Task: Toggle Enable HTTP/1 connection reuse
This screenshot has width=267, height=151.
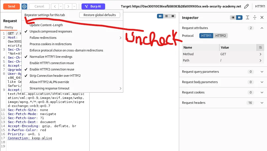Action: [72, 63]
